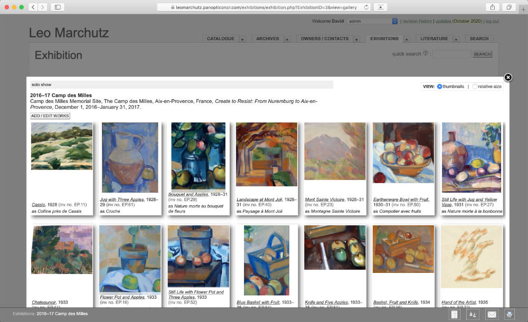
Task: Show Safari tab overview
Action: (509, 7)
